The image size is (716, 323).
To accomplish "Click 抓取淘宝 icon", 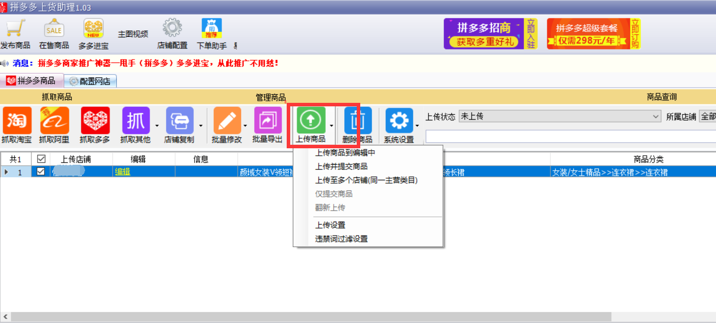I will 17,121.
